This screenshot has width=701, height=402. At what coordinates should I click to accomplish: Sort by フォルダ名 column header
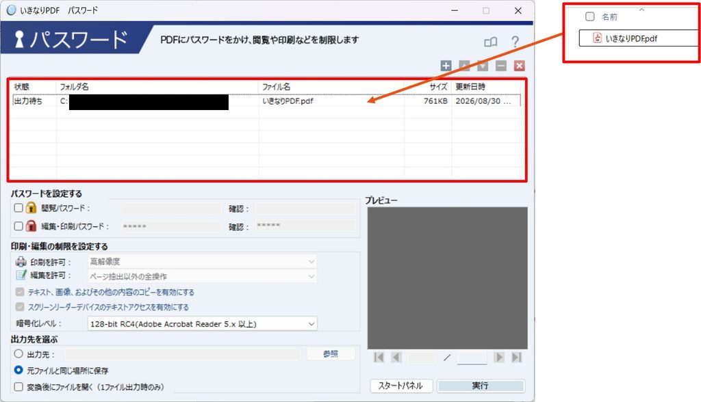tap(157, 87)
